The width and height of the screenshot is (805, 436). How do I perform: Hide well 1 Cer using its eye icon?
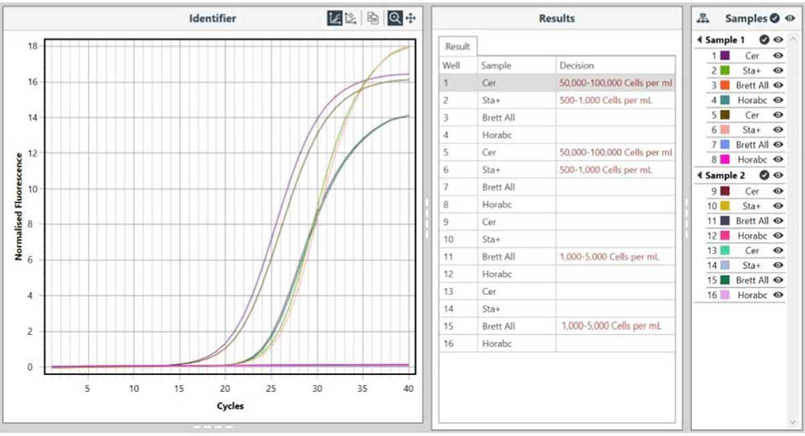778,54
